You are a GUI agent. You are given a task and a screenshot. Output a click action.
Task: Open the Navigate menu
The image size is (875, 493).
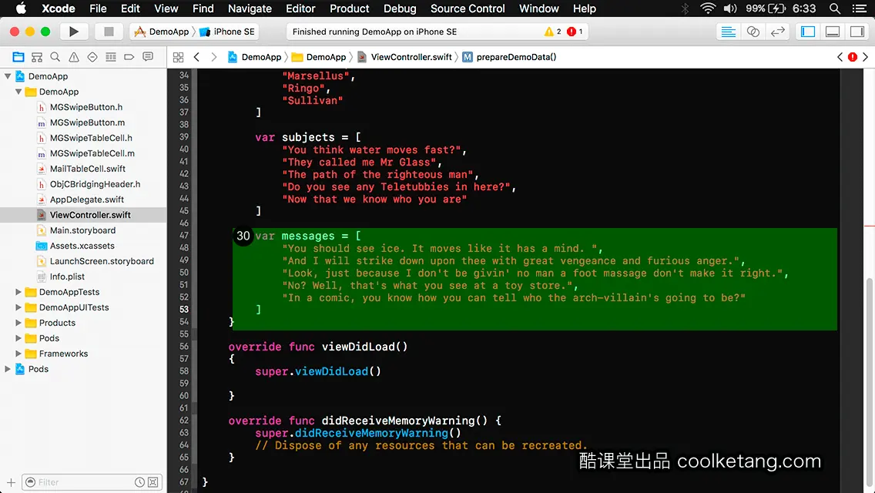250,8
